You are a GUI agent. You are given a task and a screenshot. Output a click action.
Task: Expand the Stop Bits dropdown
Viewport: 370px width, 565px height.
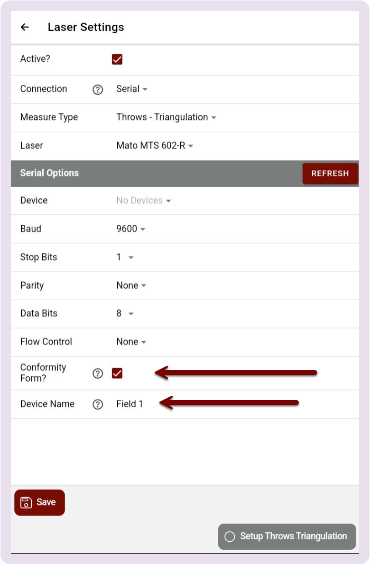(x=125, y=257)
